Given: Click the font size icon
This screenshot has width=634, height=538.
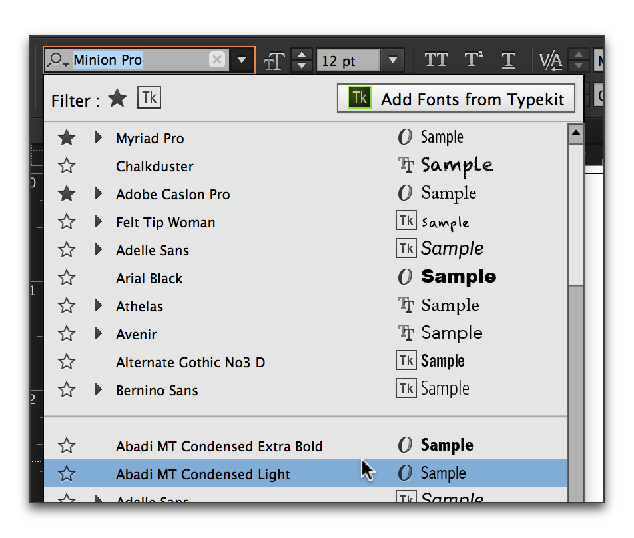Looking at the screenshot, I should click(274, 60).
